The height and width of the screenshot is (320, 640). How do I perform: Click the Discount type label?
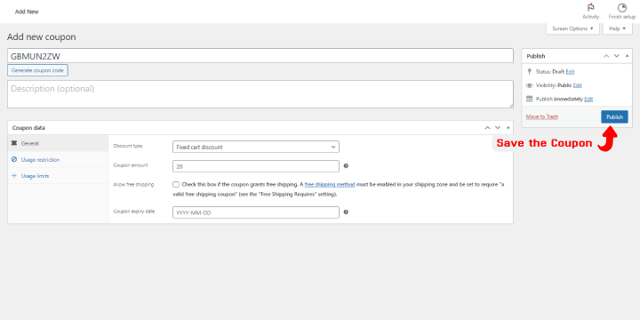[x=128, y=146]
